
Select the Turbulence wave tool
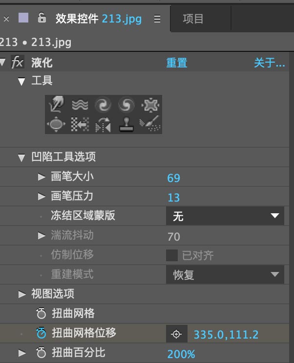point(80,105)
